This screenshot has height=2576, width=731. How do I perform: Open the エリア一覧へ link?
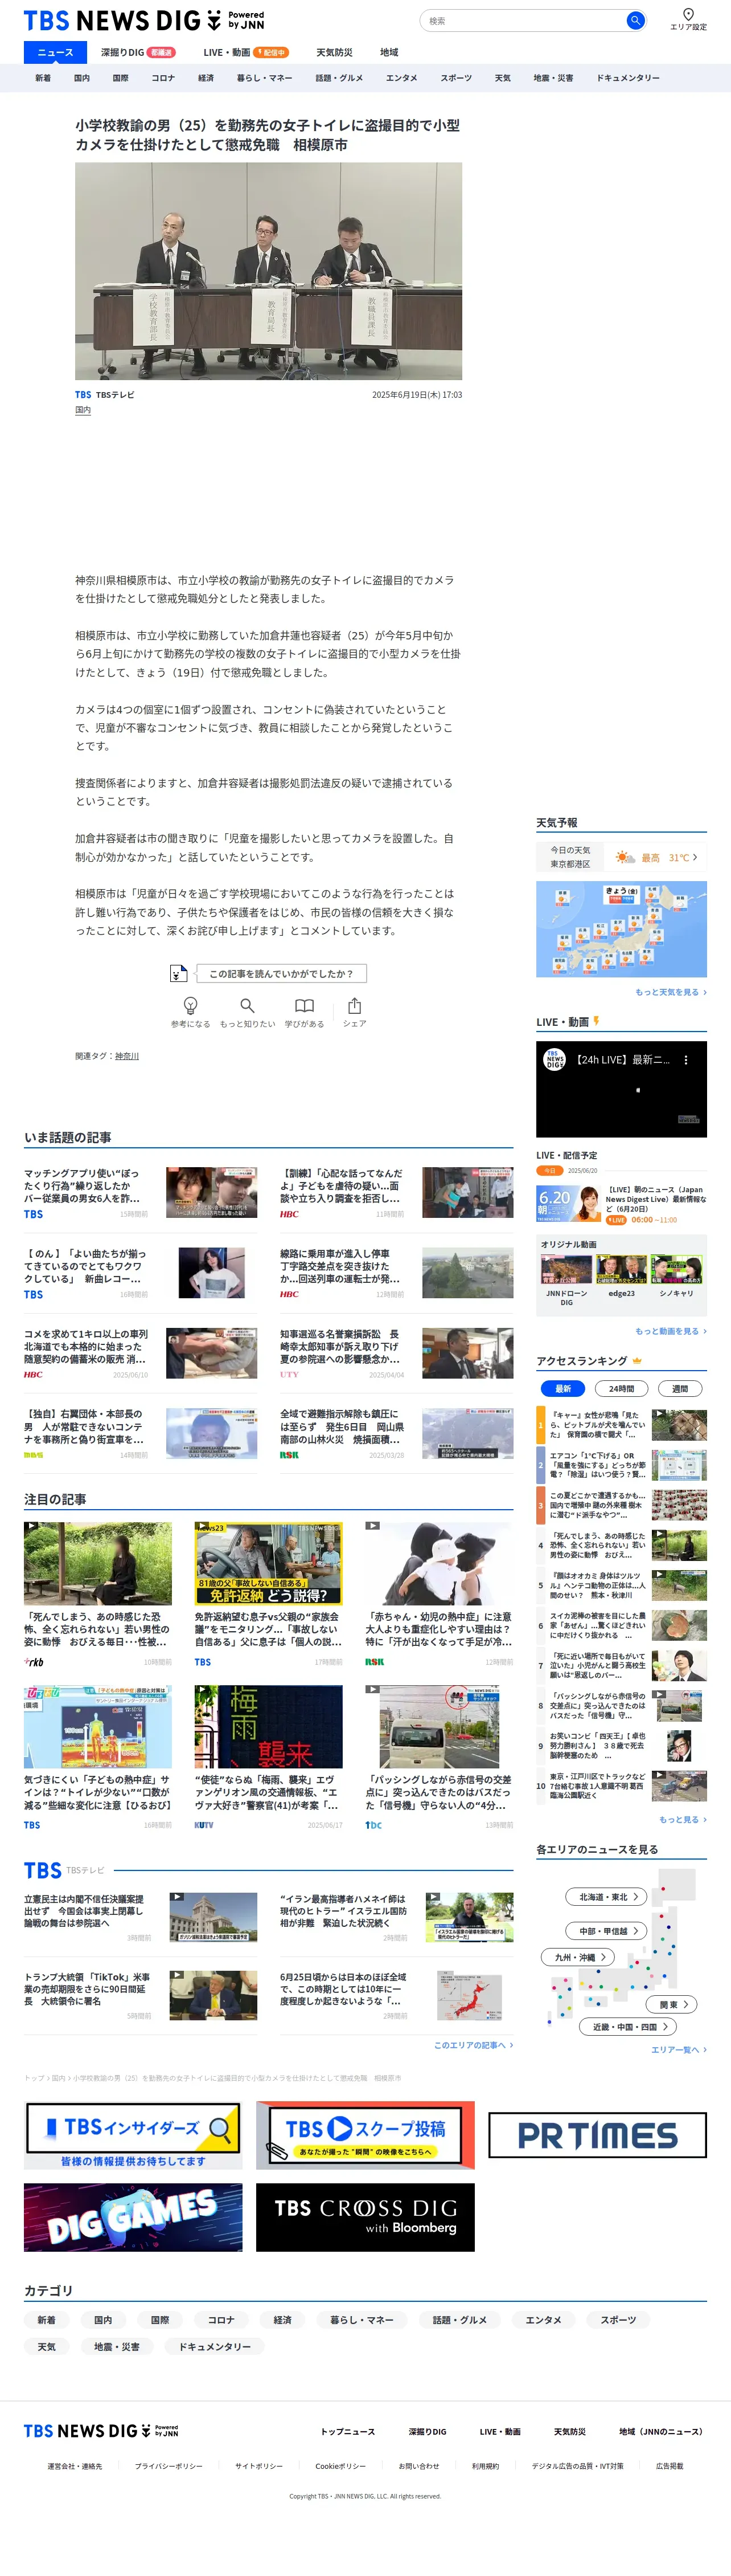[678, 2049]
